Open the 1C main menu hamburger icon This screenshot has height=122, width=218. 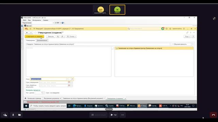tap(30, 28)
